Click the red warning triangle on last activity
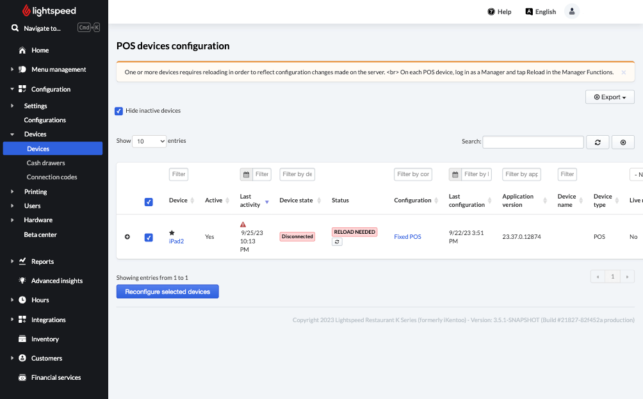The image size is (643, 399). tap(243, 224)
